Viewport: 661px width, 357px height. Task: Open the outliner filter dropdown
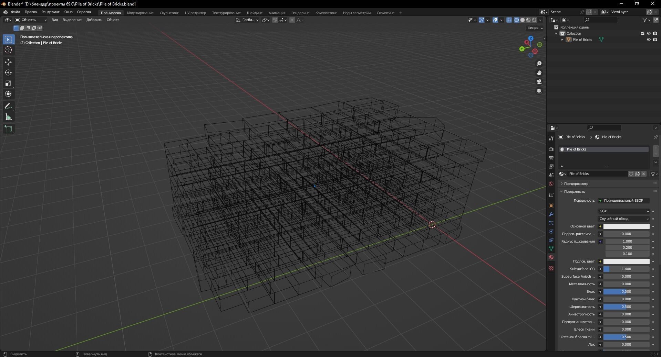pyautogui.click(x=646, y=20)
